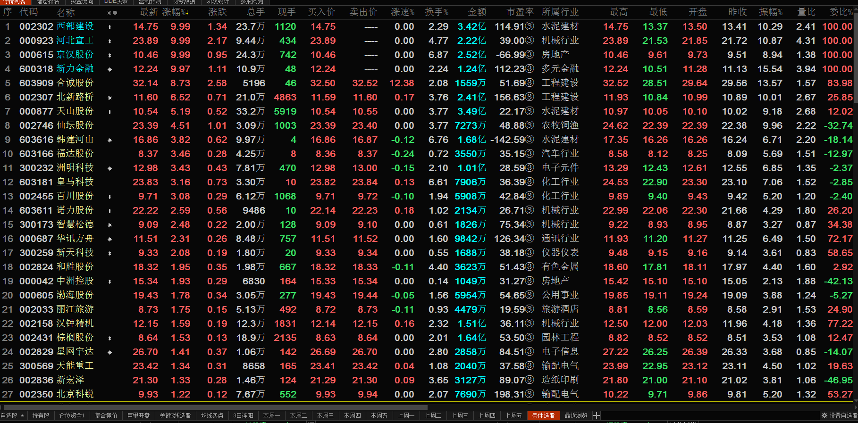This screenshot has width=858, height=423.
Task: Sort by the 总手 column header
Action: [x=255, y=12]
